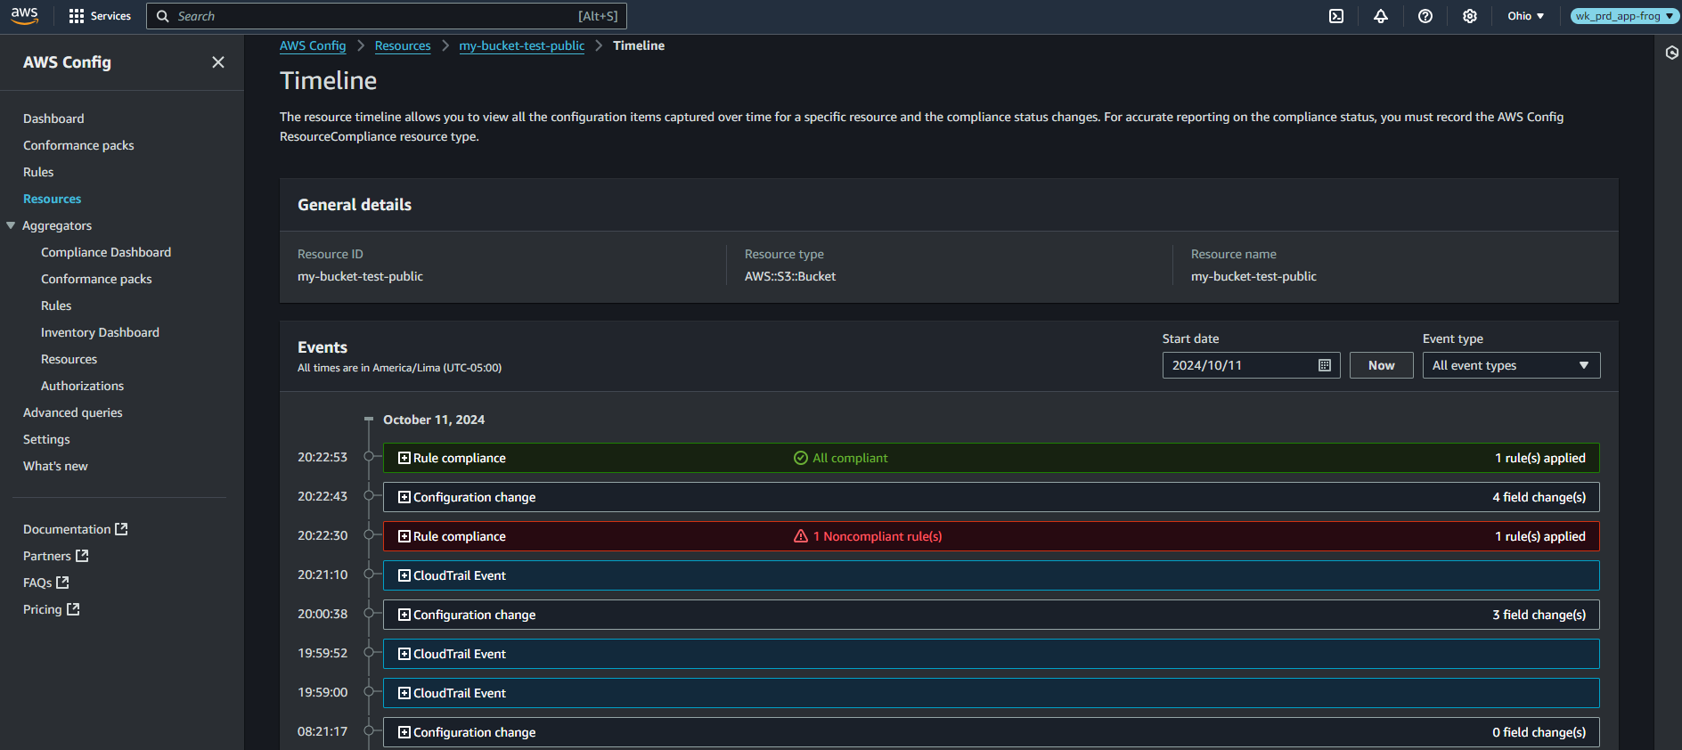Open the settings gear icon
The height and width of the screenshot is (750, 1682).
(x=1470, y=16)
